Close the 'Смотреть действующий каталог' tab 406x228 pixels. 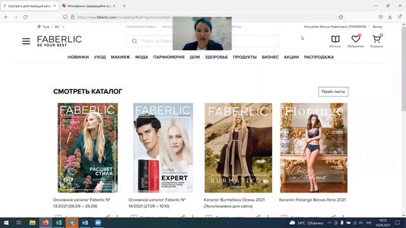[55, 6]
